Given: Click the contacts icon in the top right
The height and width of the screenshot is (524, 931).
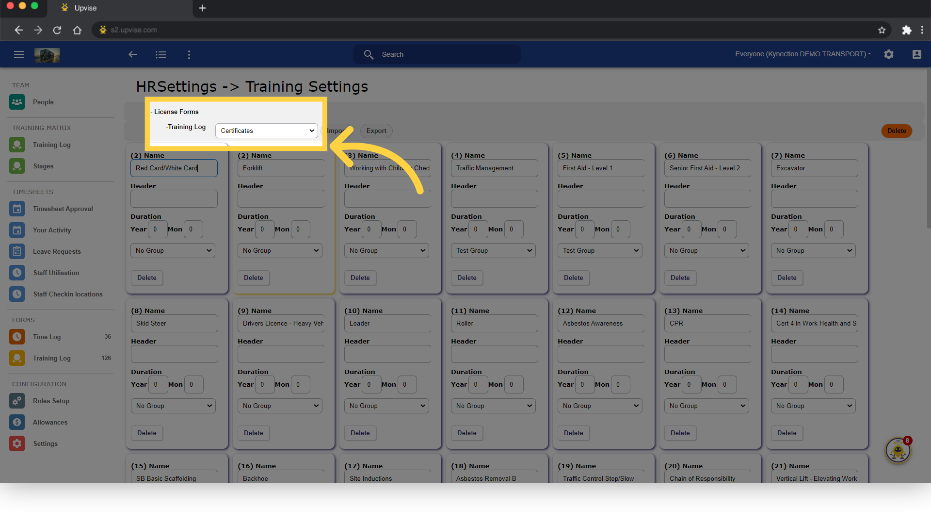Looking at the screenshot, I should 917,54.
